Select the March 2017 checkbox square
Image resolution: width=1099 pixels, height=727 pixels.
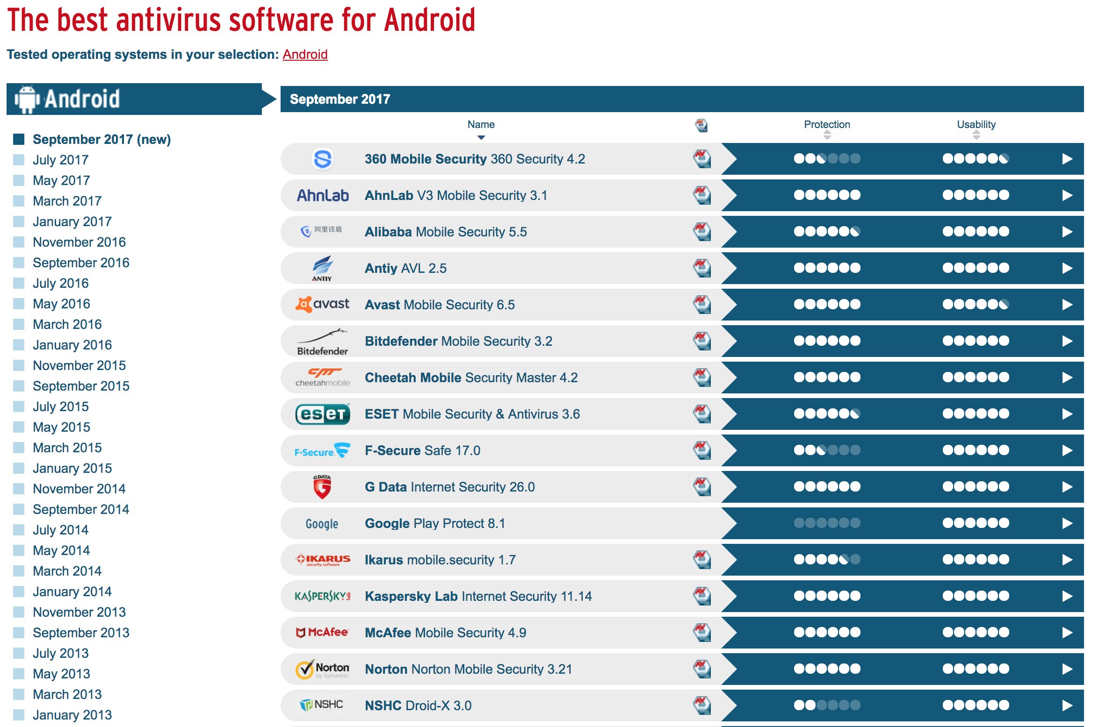pyautogui.click(x=19, y=201)
